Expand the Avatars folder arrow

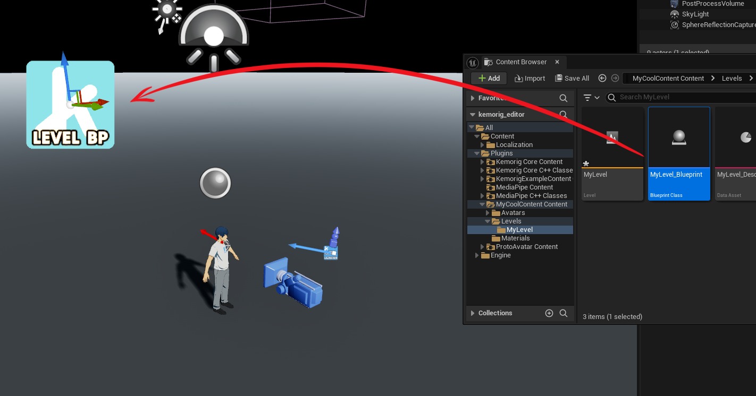488,213
